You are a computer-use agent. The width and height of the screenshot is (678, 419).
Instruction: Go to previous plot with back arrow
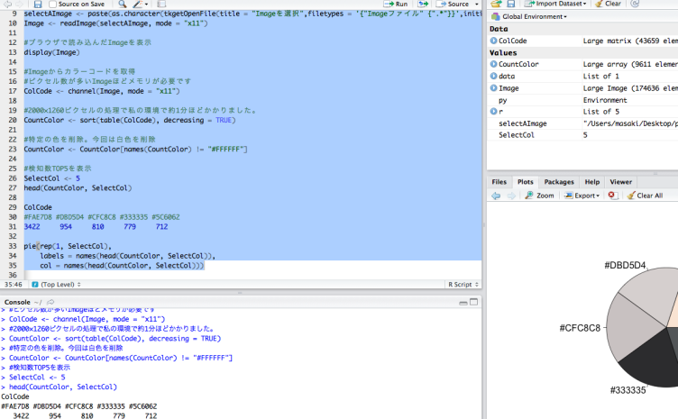pyautogui.click(x=494, y=196)
